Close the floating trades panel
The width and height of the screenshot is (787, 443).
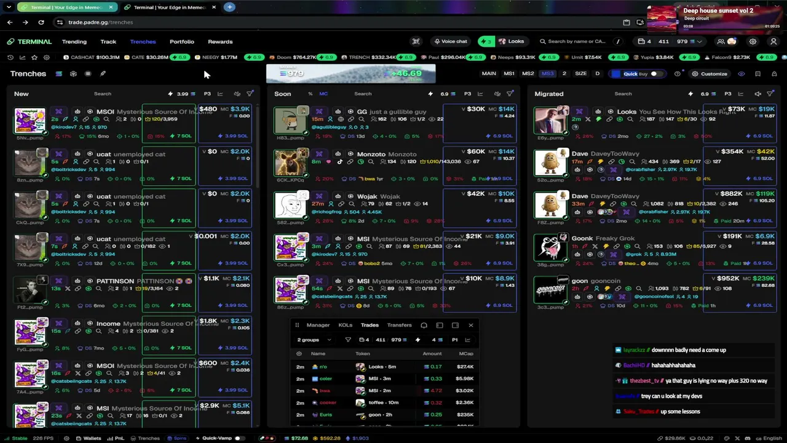pos(471,325)
